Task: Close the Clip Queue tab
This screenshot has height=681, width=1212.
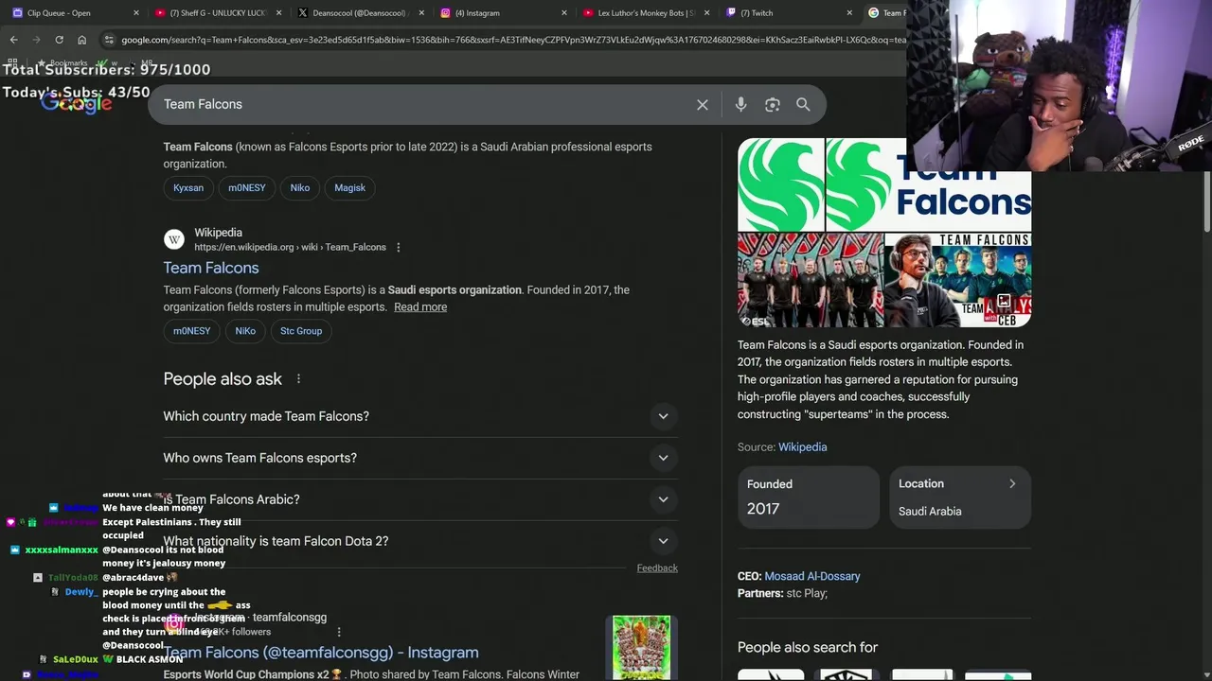Action: pos(136,13)
